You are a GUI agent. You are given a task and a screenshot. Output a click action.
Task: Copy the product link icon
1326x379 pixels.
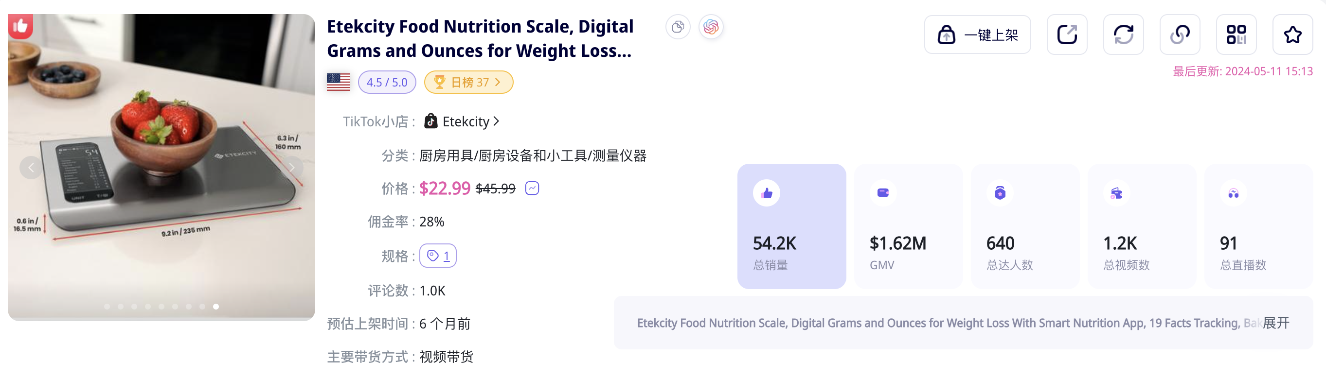1179,35
